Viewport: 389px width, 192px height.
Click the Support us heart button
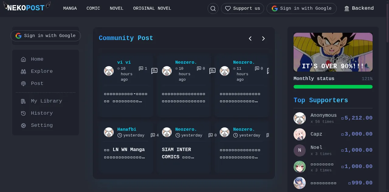click(243, 8)
